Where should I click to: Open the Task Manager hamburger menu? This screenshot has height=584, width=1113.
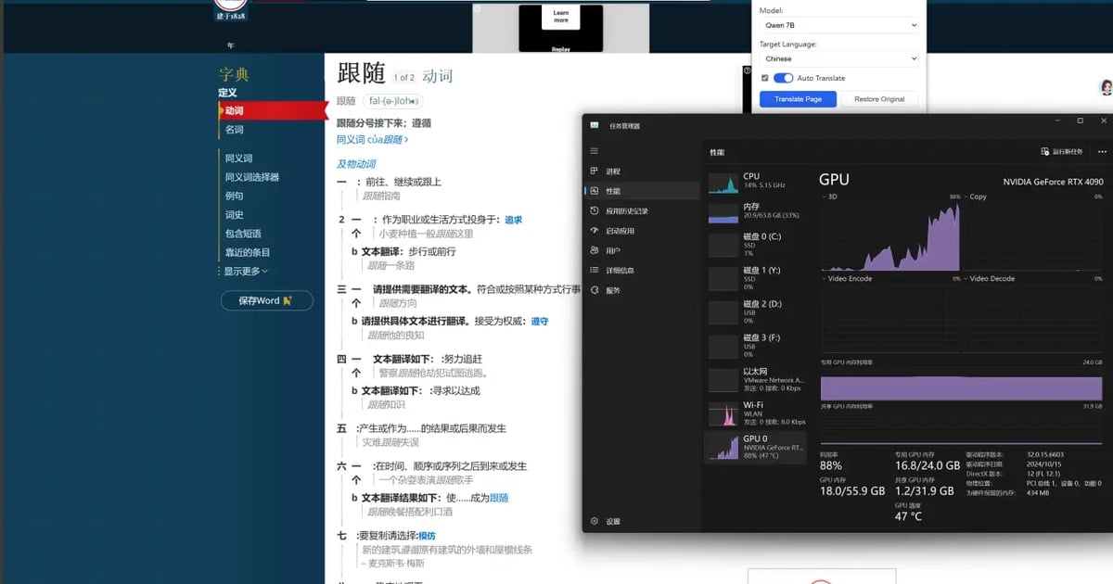pyautogui.click(x=595, y=151)
